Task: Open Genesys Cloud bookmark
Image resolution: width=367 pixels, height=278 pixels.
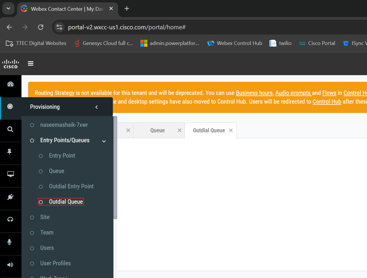Action: click(x=104, y=43)
